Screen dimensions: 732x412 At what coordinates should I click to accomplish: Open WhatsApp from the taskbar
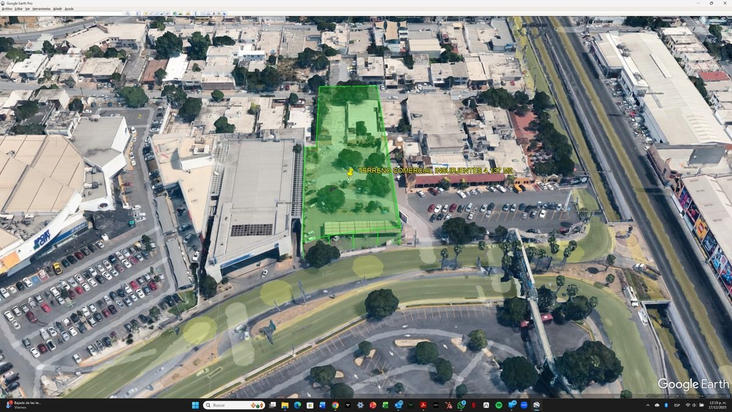point(462,405)
